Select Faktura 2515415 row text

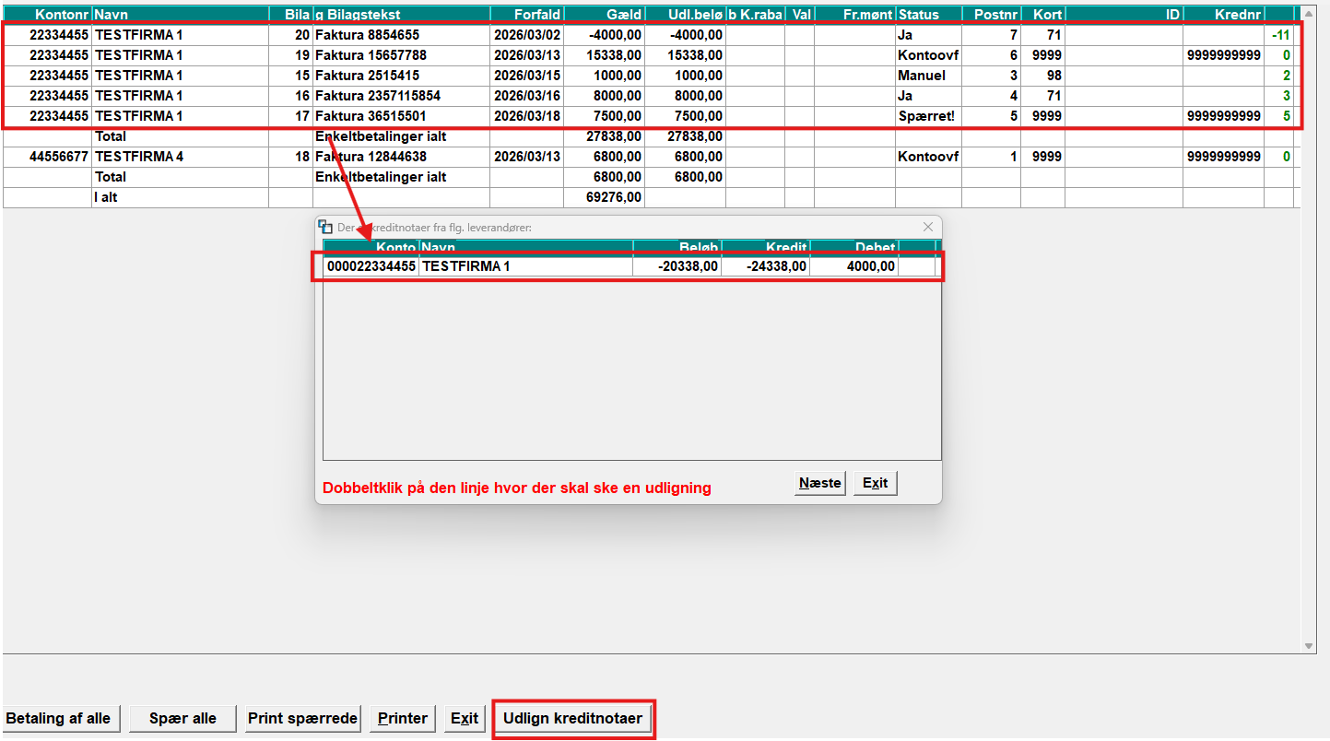click(367, 76)
